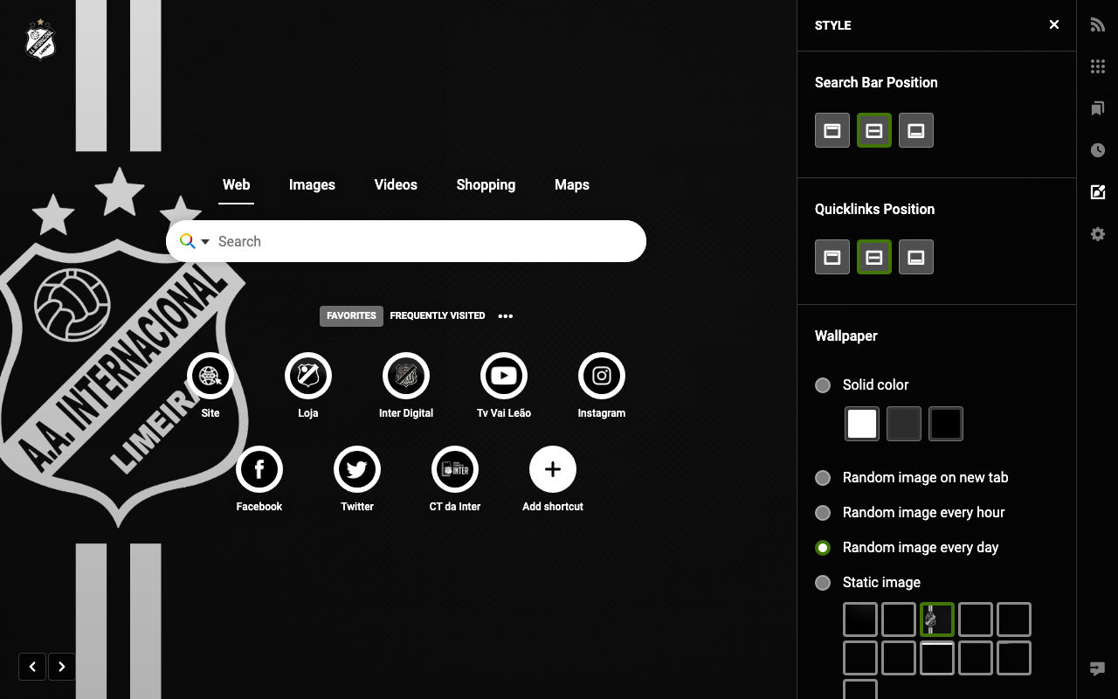Set quicklinks position to top
Screen dimensions: 1118x699
(832, 258)
